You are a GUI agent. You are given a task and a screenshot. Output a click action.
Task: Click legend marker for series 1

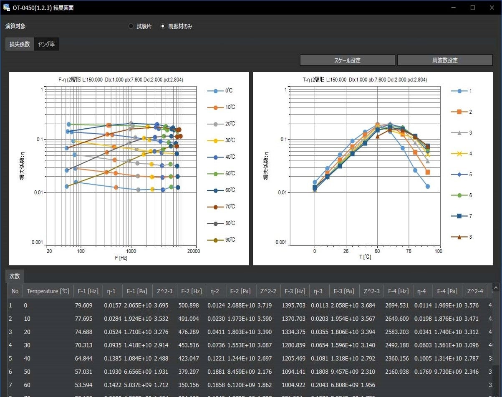tap(459, 91)
